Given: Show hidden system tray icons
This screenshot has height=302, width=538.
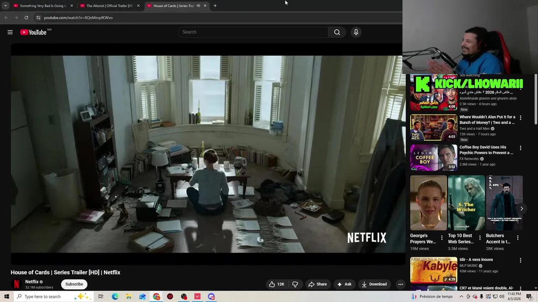Looking at the screenshot, I should [x=461, y=297].
